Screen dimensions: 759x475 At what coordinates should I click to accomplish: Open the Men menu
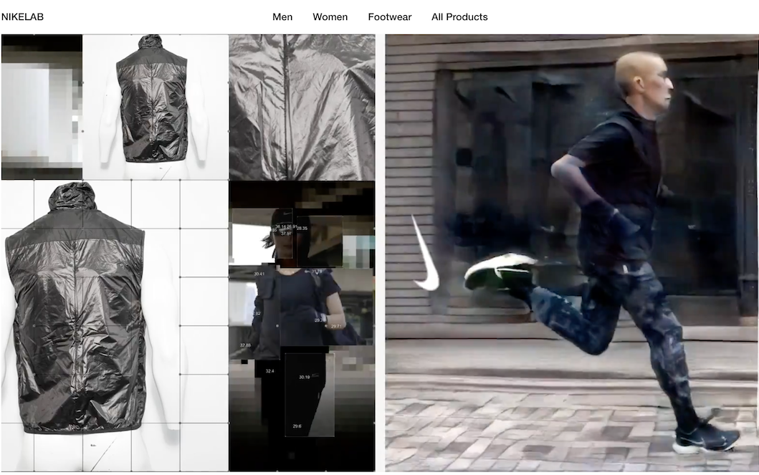(282, 17)
